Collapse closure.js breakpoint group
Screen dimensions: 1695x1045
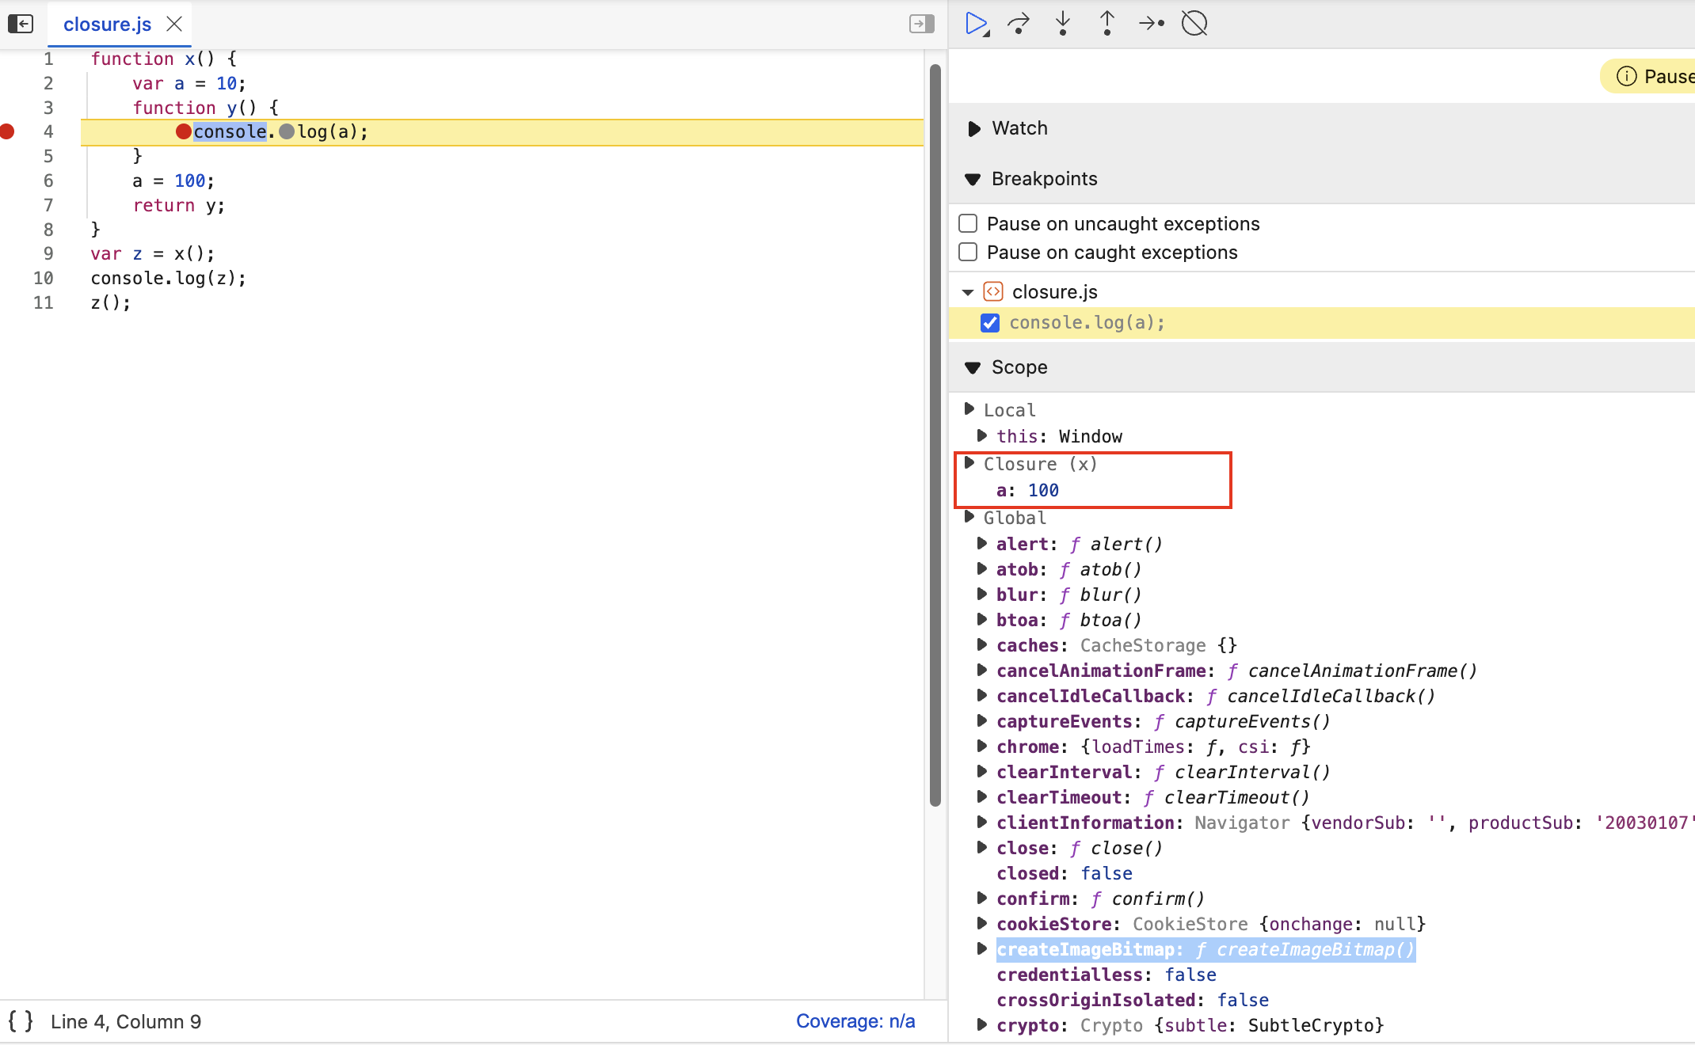(x=968, y=292)
